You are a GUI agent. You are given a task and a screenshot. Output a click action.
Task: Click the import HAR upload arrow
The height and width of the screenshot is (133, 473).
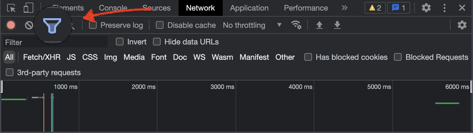pos(319,25)
